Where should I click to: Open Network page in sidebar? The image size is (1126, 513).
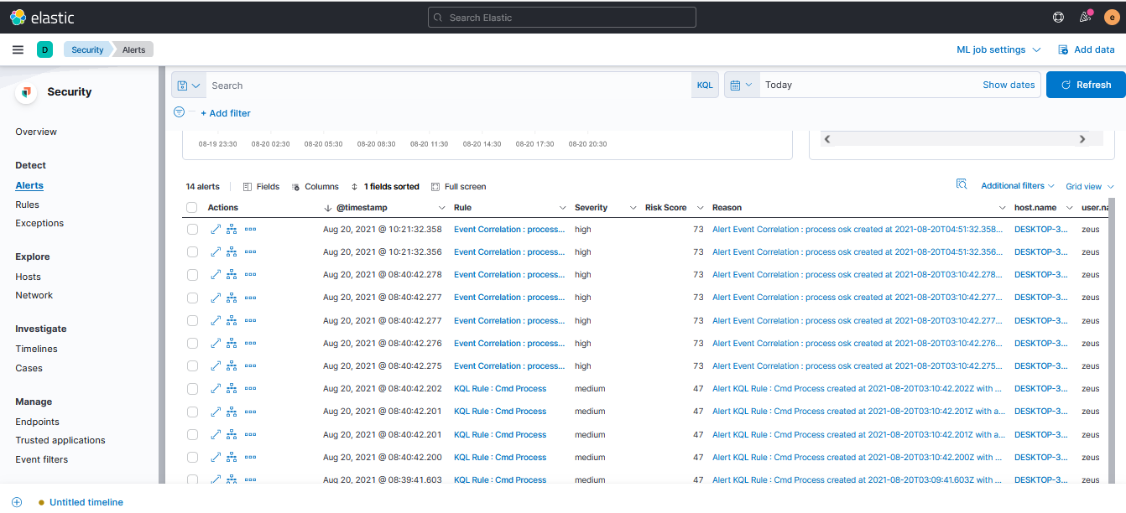[x=34, y=295]
